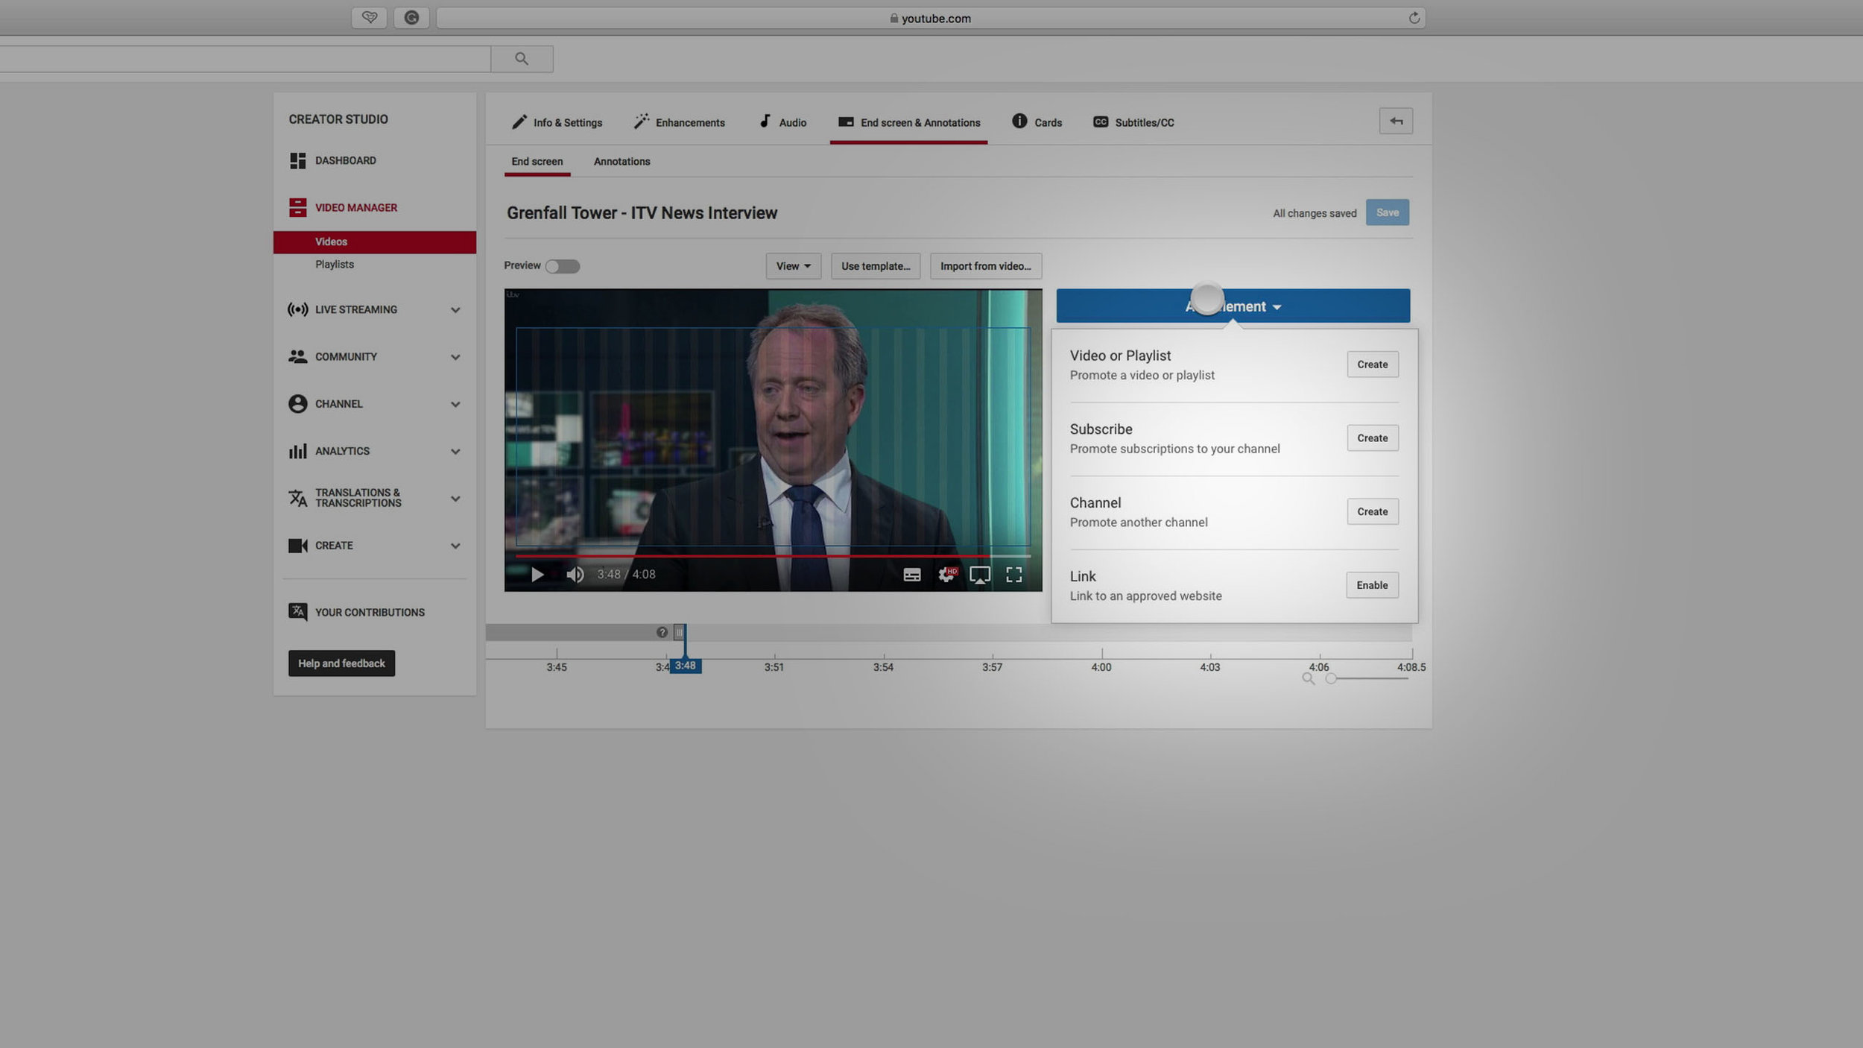Click the 3:48 timeline playhead marker
This screenshot has height=1048, width=1863.
point(685,666)
